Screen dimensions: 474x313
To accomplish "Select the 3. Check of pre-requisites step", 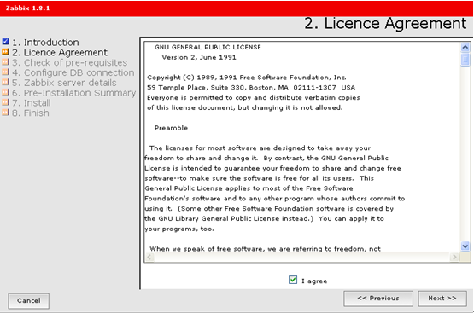I will 69,62.
